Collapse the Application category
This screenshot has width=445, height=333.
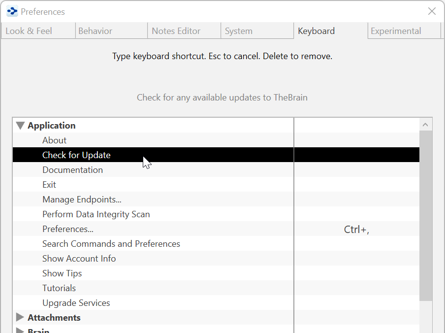20,126
